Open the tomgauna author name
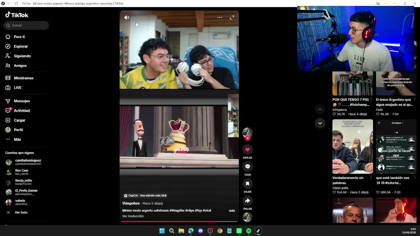420x236 pixels. [x=340, y=109]
